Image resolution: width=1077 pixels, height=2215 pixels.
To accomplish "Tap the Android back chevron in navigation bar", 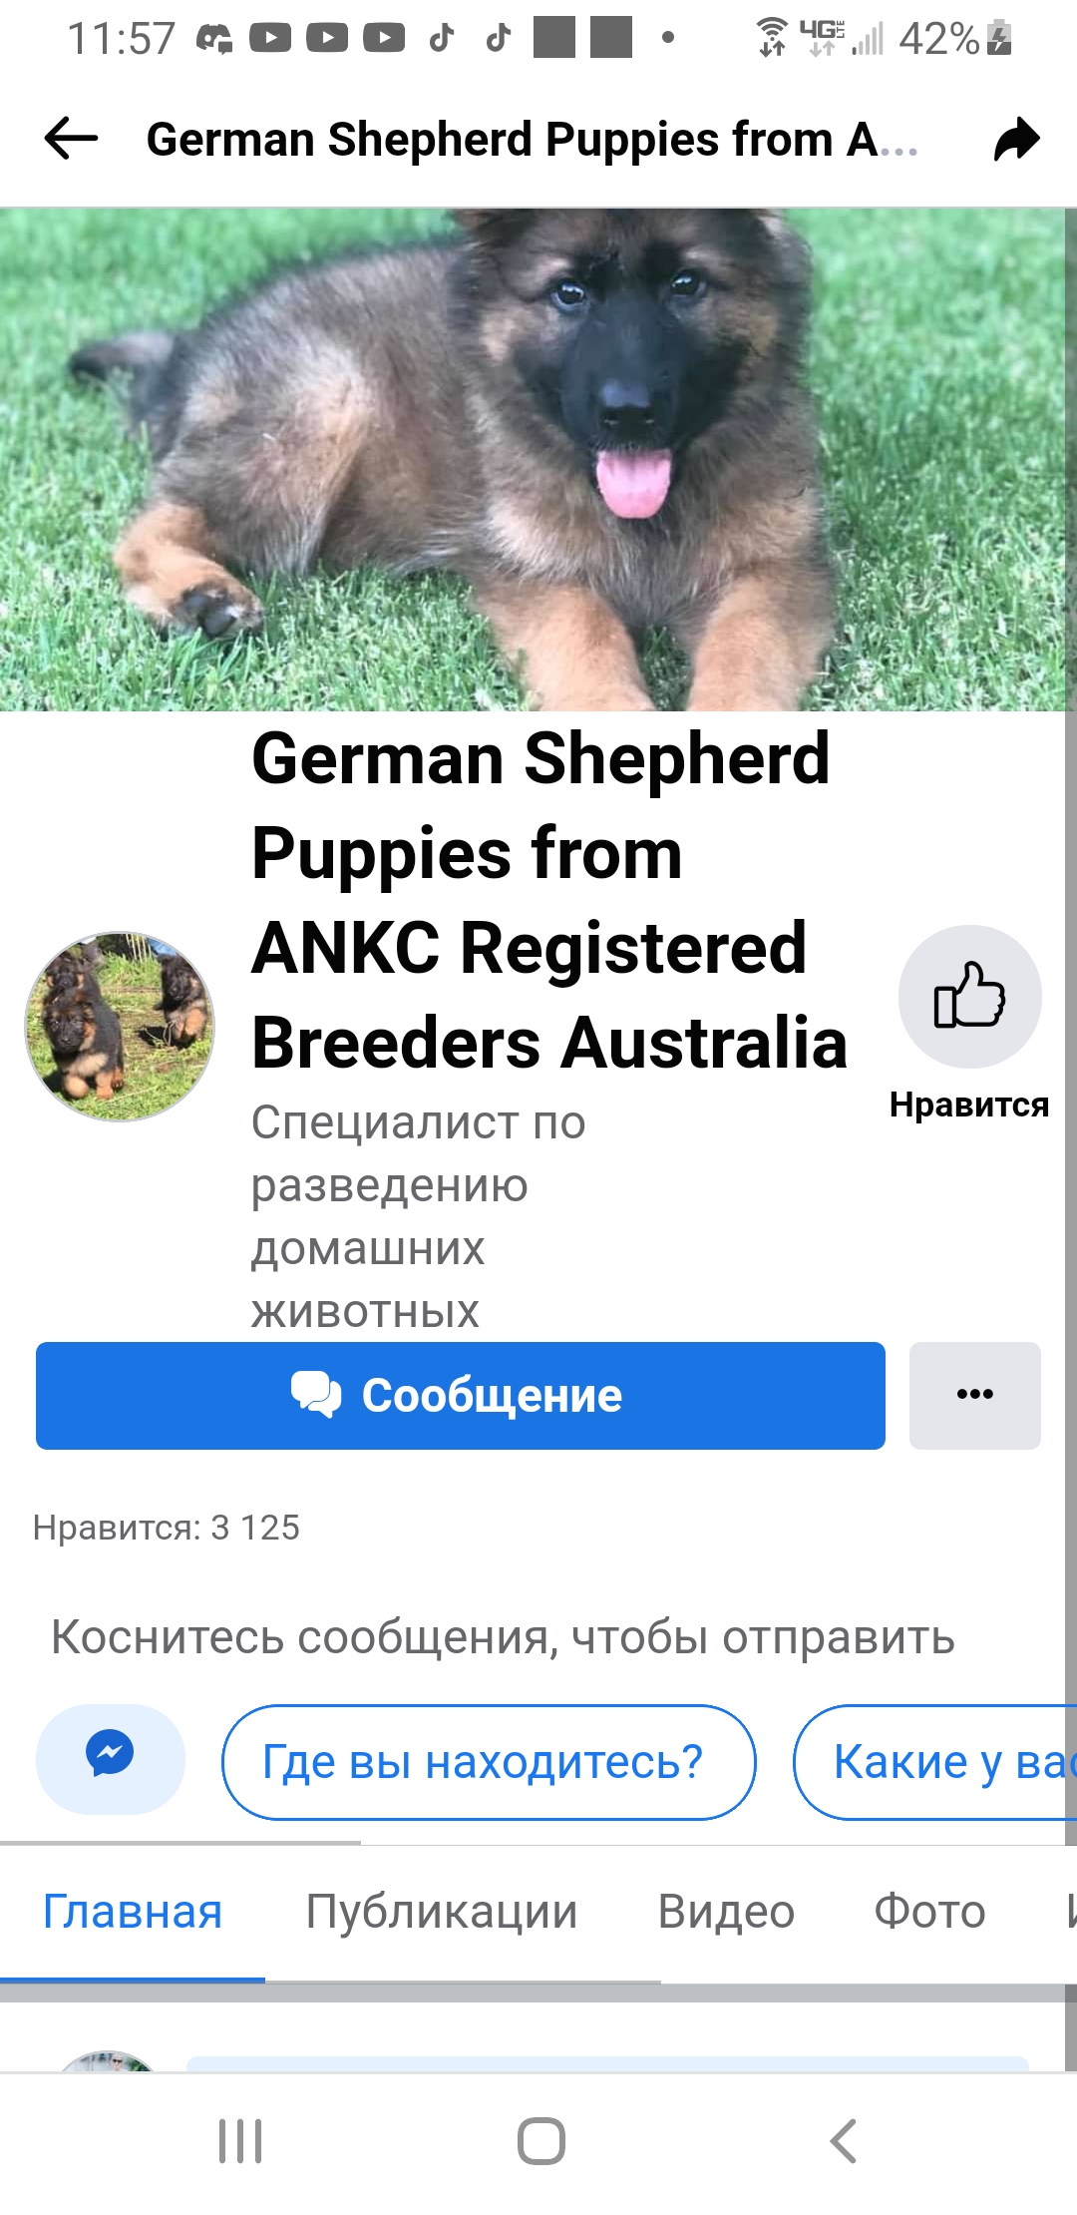I will coord(844,2141).
